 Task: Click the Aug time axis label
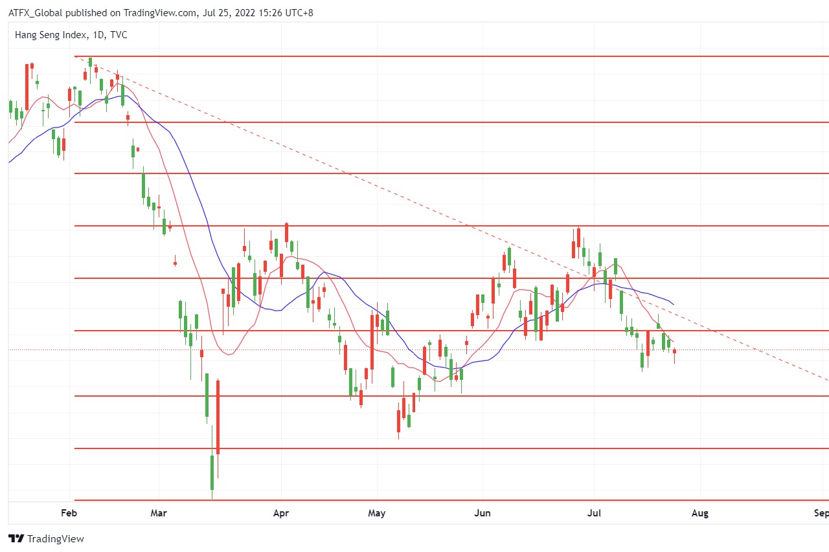700,513
